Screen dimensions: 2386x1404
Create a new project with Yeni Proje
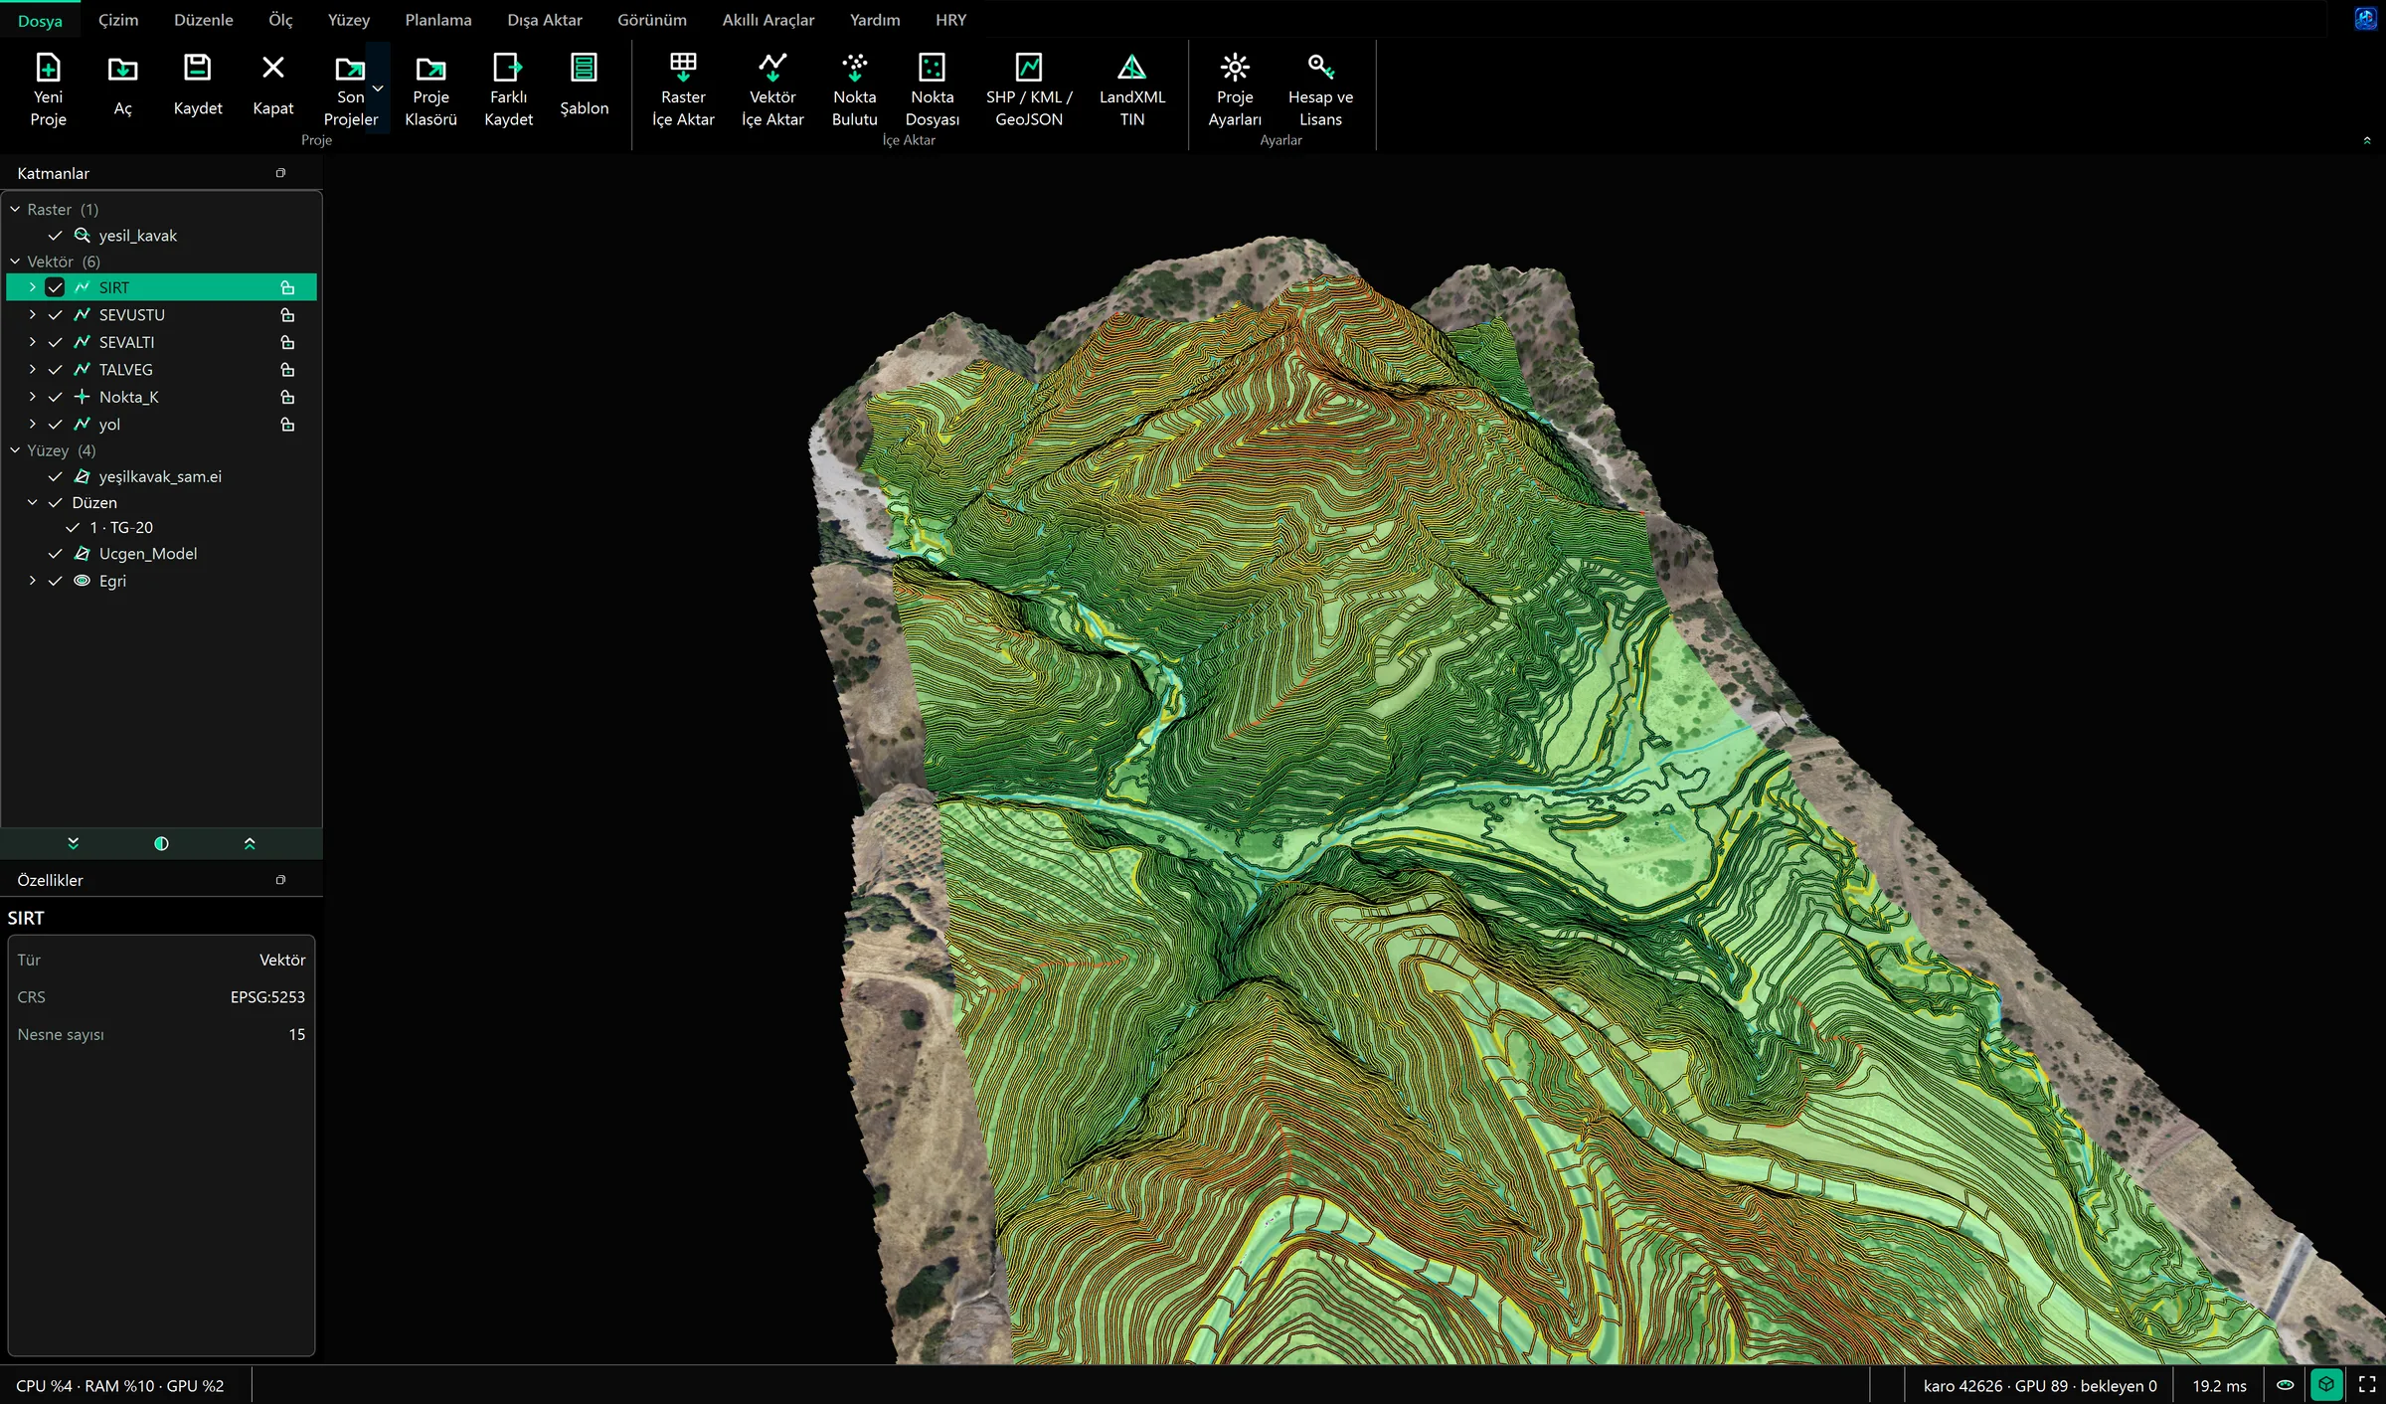pyautogui.click(x=48, y=89)
